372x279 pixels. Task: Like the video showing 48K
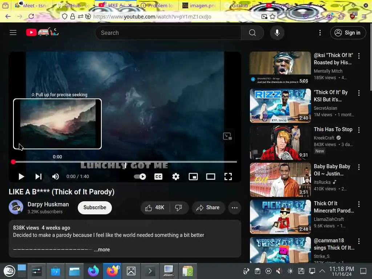tap(155, 207)
